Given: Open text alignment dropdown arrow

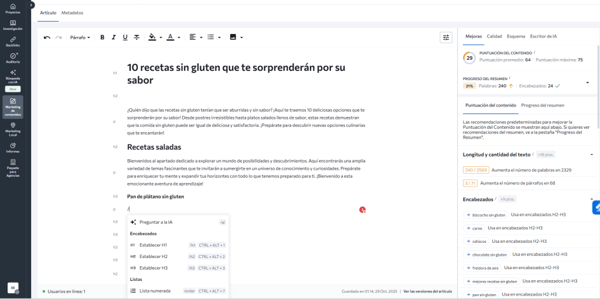Looking at the screenshot, I should (201, 38).
